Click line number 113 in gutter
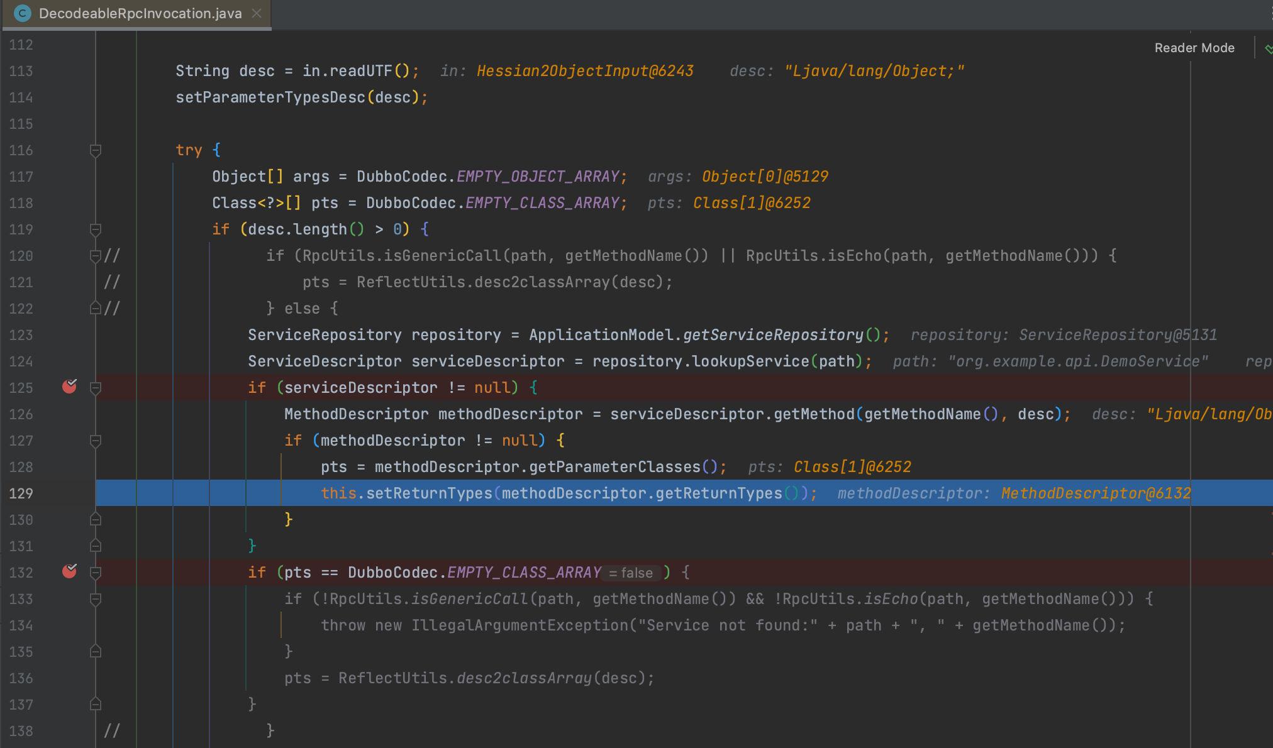This screenshot has height=748, width=1273. 21,71
